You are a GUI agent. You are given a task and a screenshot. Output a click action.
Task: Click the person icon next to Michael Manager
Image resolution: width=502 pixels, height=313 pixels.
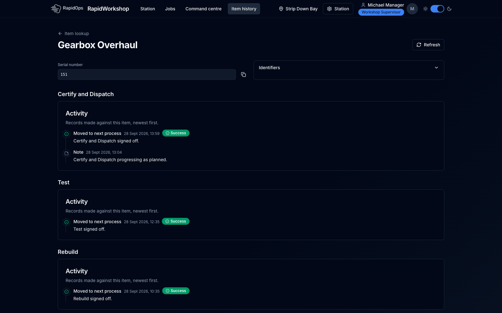pos(363,5)
